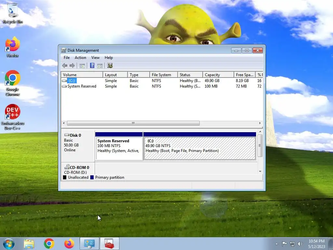This screenshot has width=333, height=250.
Task: Click the volume list left scroll arrow
Action: pos(64,123)
